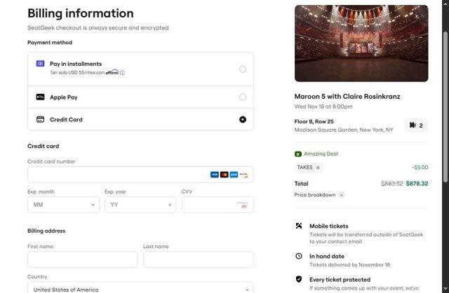The image size is (449, 293).
Task: Click the venue seat view image
Action: pos(361,43)
